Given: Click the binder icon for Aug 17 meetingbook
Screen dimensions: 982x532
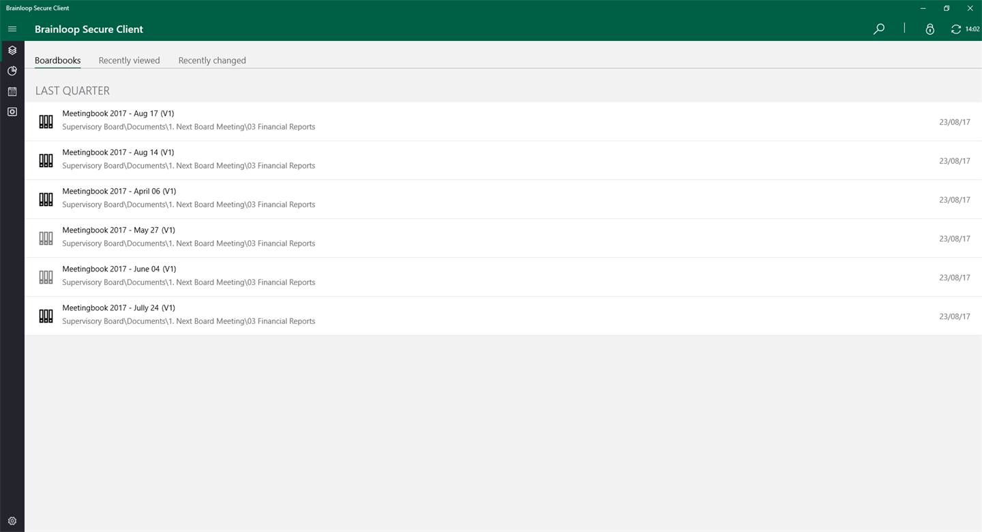Looking at the screenshot, I should coord(46,121).
